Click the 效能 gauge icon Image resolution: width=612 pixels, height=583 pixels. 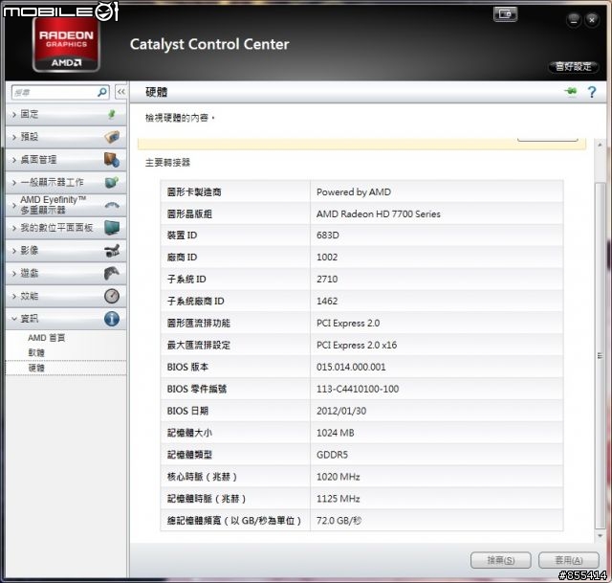112,296
